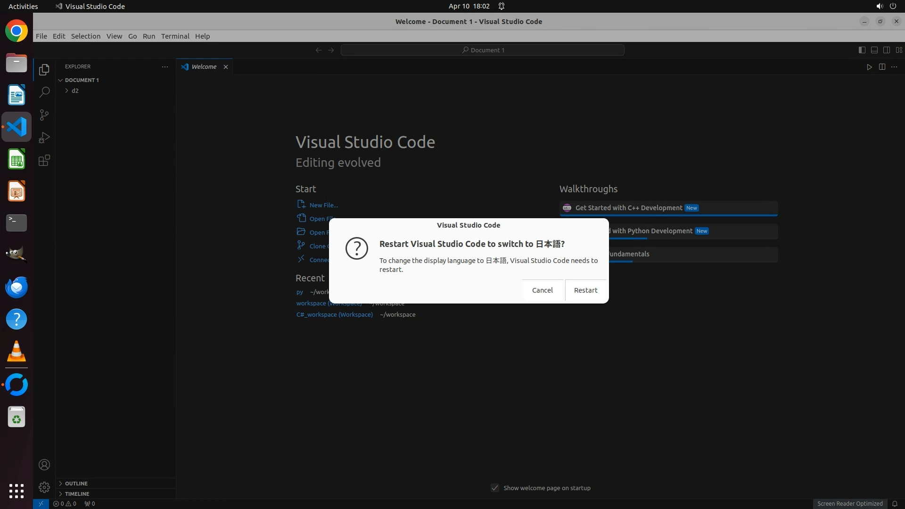Expand the OUTLINE section
The height and width of the screenshot is (509, 905).
76,484
